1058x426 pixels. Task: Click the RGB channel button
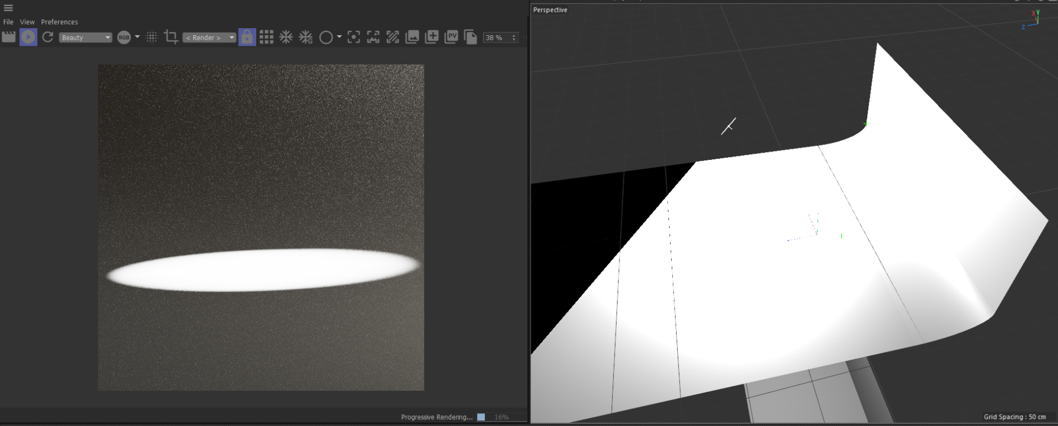(124, 37)
